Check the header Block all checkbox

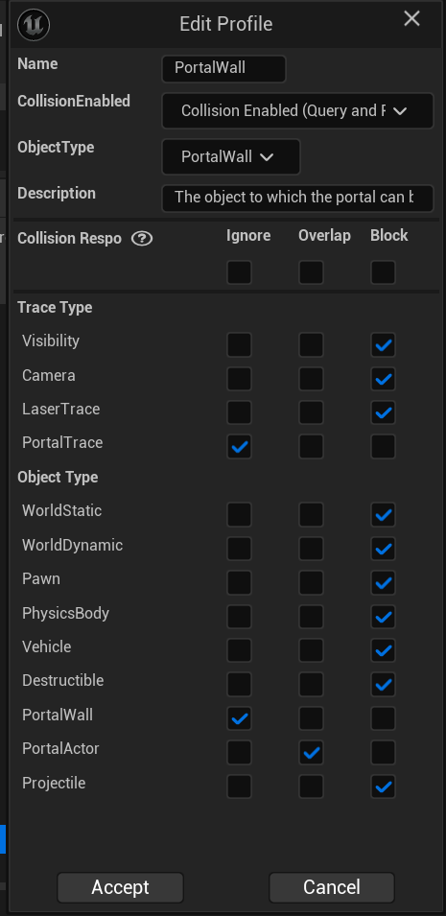click(383, 272)
